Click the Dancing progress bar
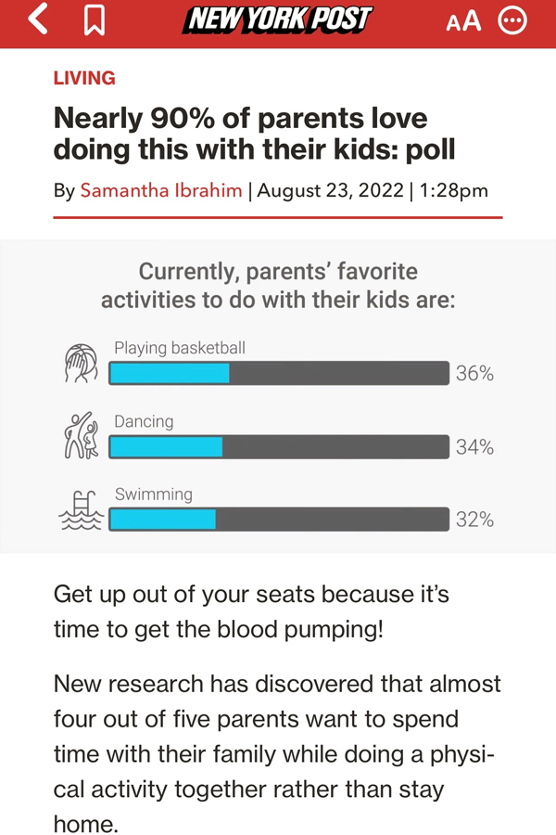This screenshot has width=556, height=835. [x=278, y=446]
